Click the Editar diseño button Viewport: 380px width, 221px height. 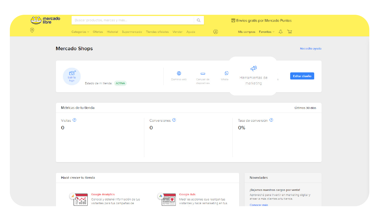point(302,76)
